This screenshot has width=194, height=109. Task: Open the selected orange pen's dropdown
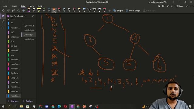(55, 12)
